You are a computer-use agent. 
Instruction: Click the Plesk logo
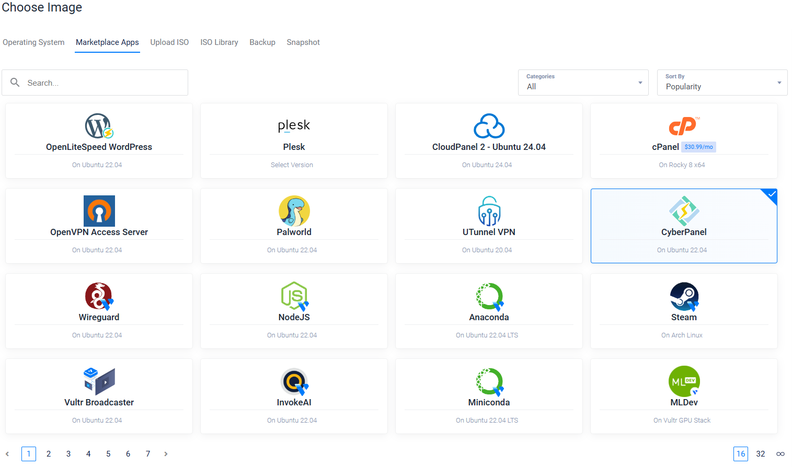(294, 125)
